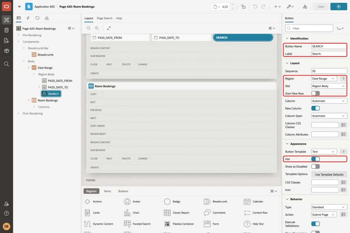350x233 pixels.
Task: Open the Help question mark icon
Action: [x=6, y=214]
